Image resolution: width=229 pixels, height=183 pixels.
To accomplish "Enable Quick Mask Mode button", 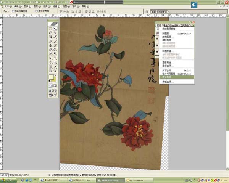I will tap(55, 86).
